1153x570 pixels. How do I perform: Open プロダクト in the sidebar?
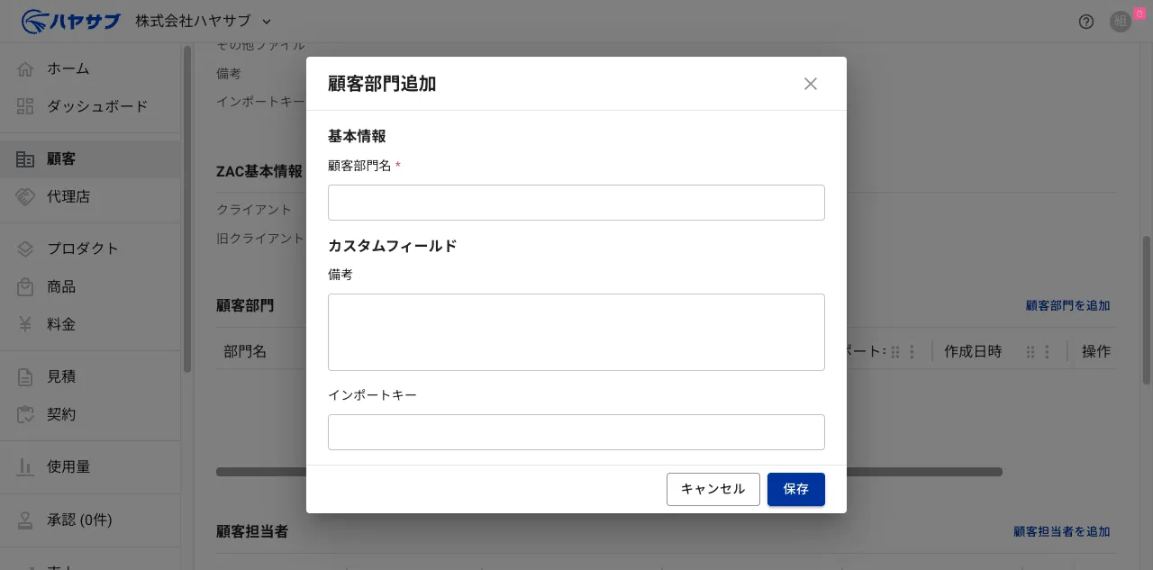90,249
